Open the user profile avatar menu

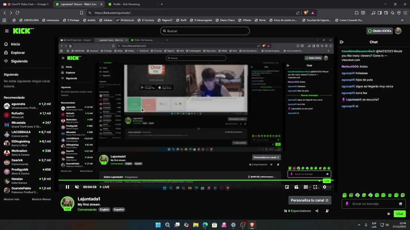(x=398, y=31)
